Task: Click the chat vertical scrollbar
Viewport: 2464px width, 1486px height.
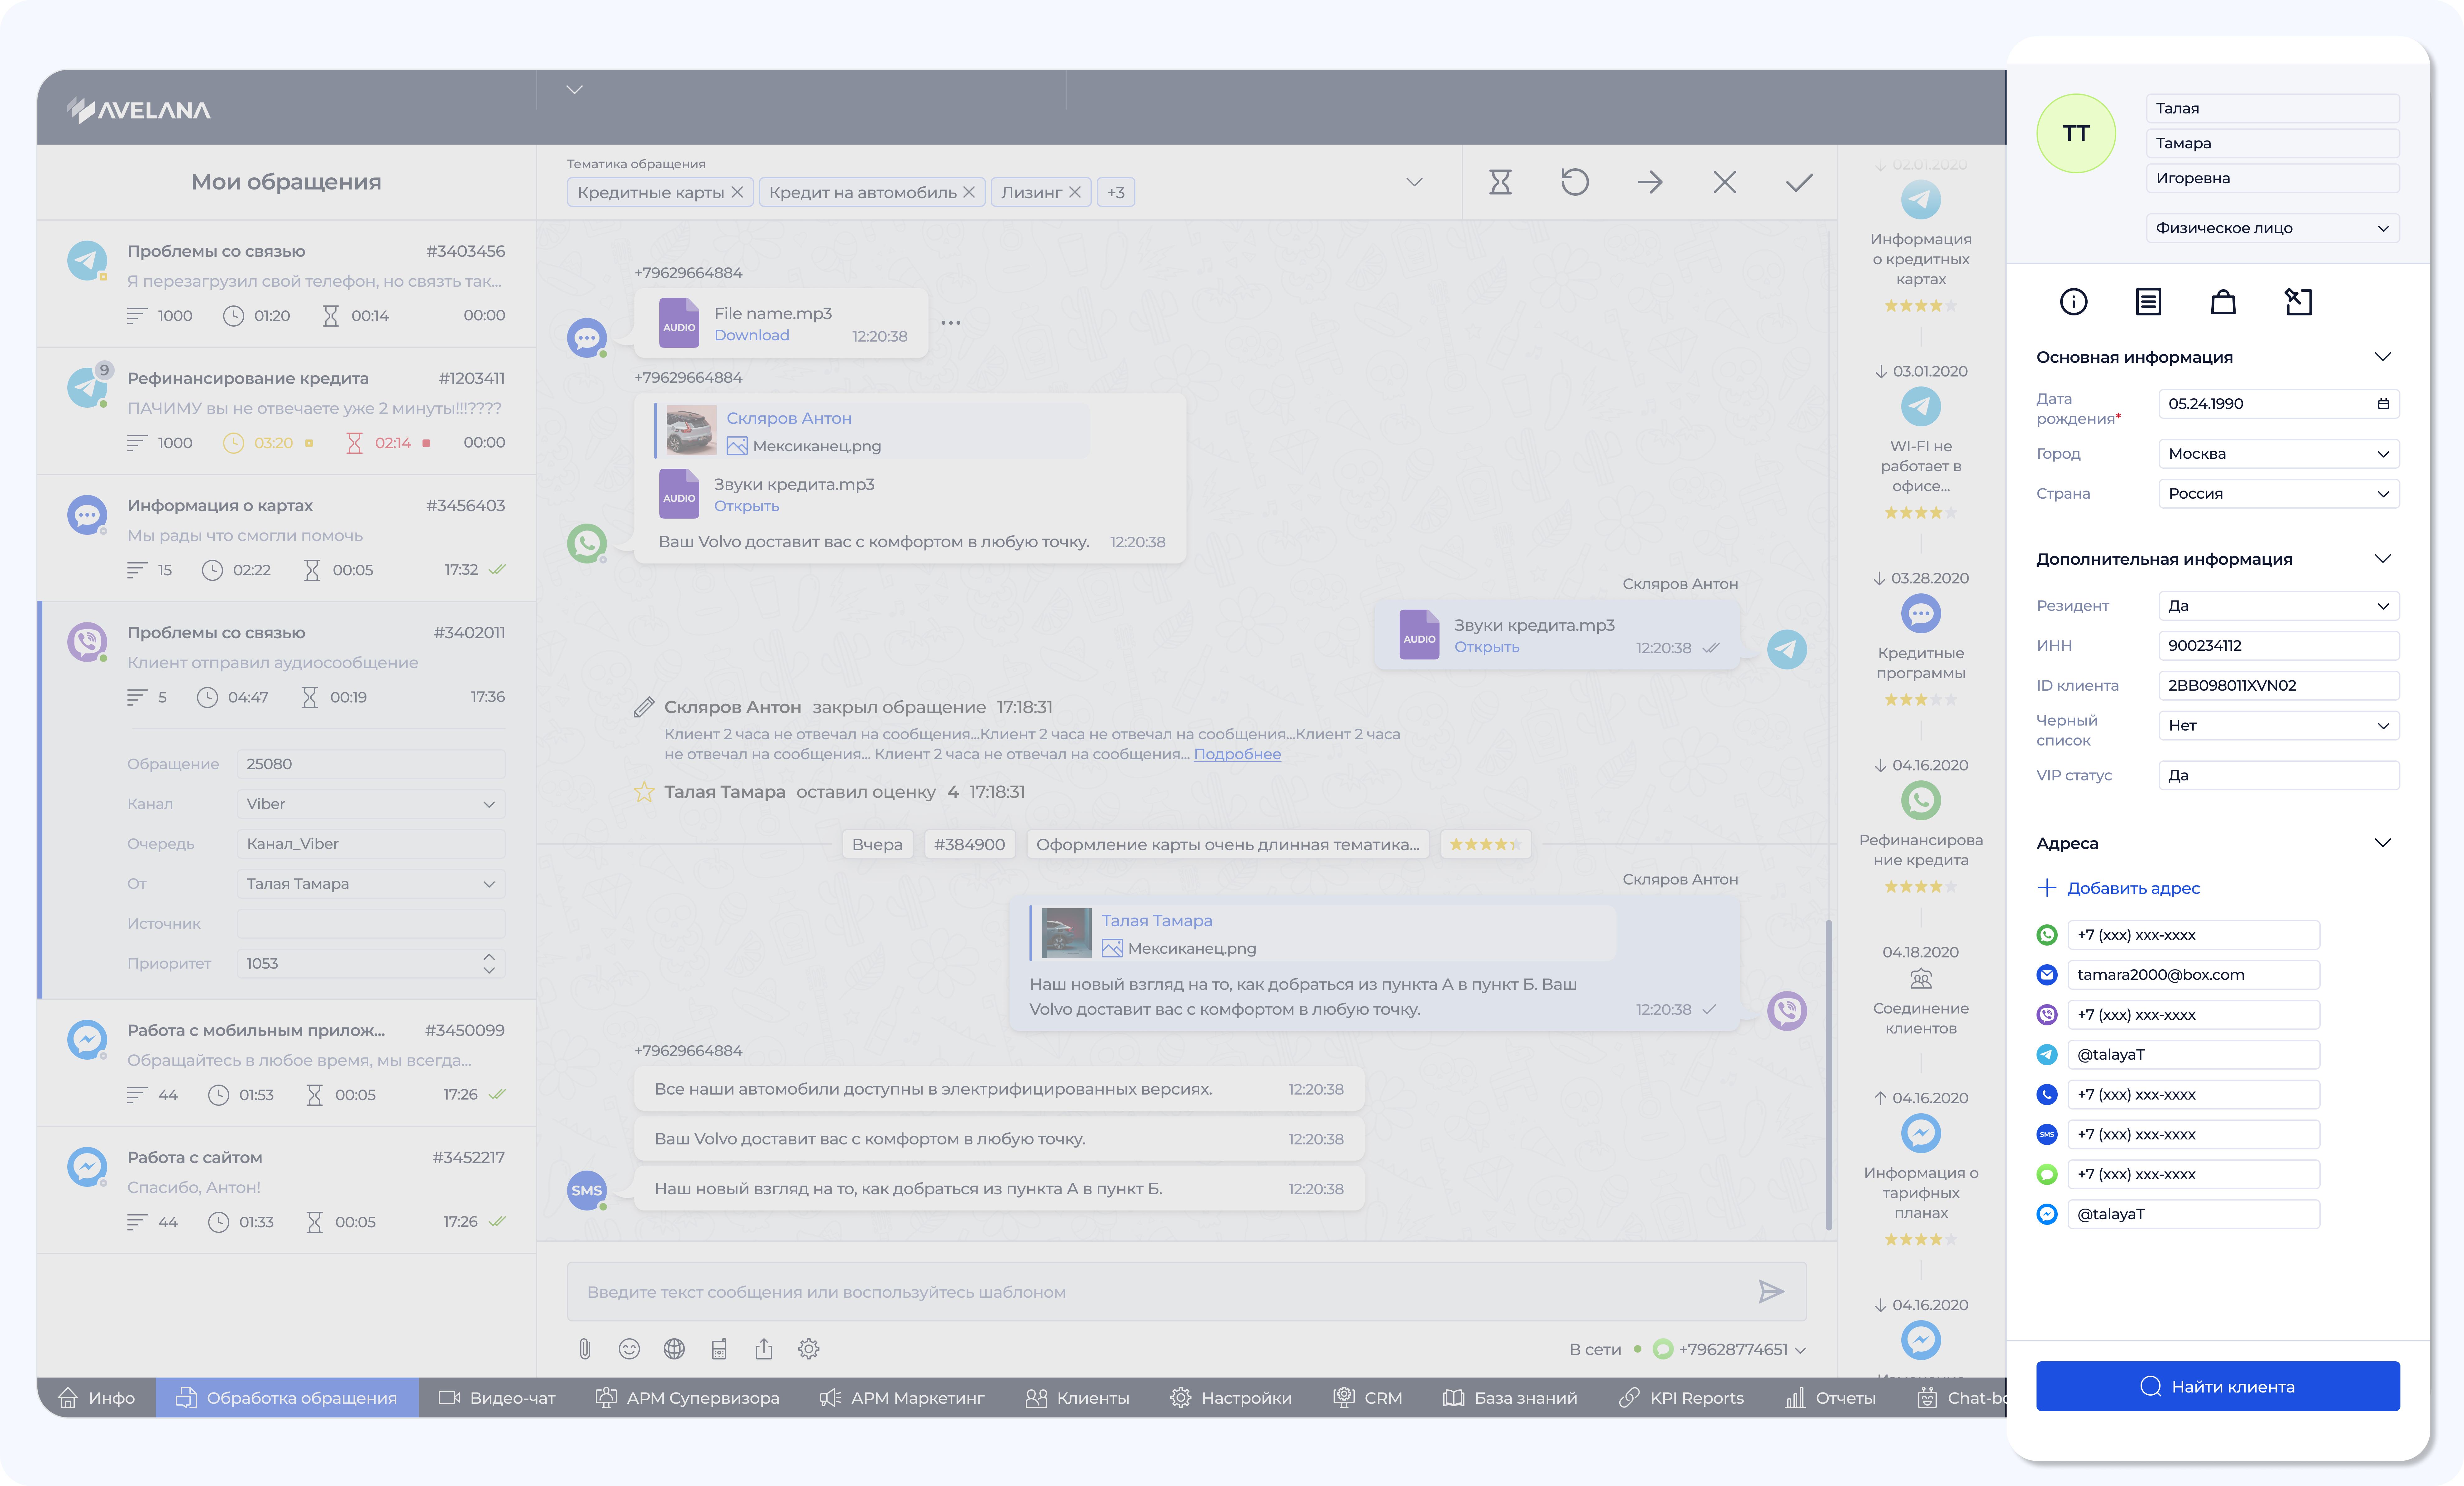Action: [1829, 1075]
